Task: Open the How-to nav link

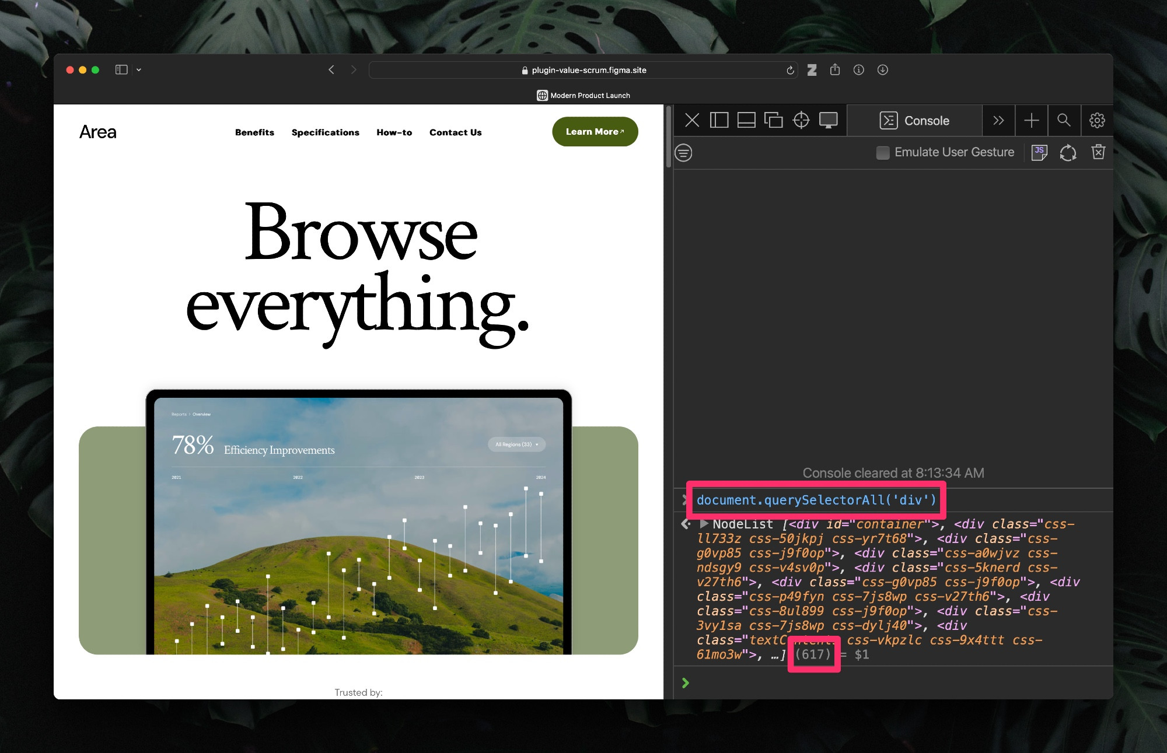Action: (x=394, y=132)
